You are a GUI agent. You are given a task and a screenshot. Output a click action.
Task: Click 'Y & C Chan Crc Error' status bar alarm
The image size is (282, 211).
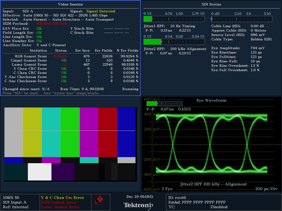click(63, 198)
